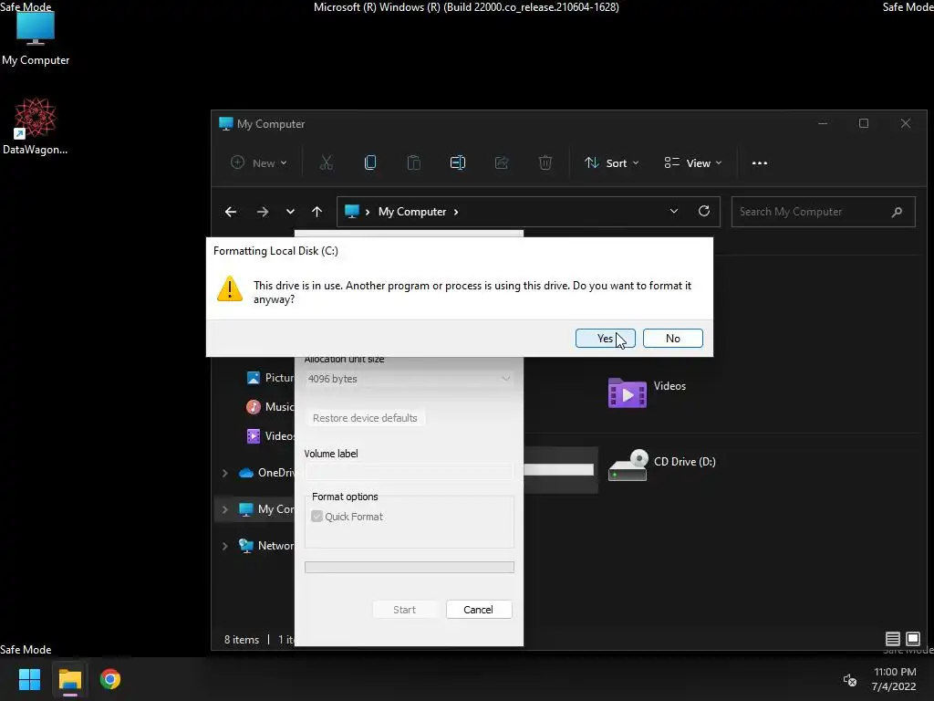Toggle the Quick Format checkbox
The width and height of the screenshot is (934, 701).
click(317, 517)
